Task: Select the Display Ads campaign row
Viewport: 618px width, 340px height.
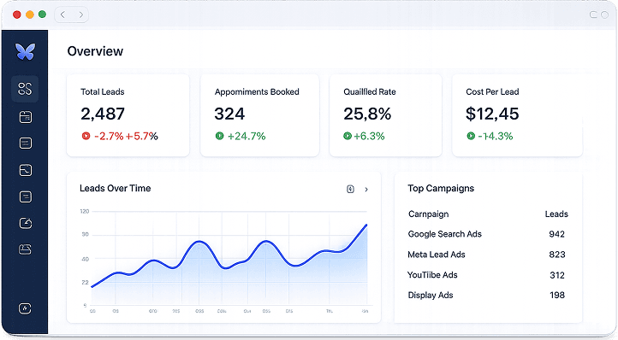Action: (488, 295)
